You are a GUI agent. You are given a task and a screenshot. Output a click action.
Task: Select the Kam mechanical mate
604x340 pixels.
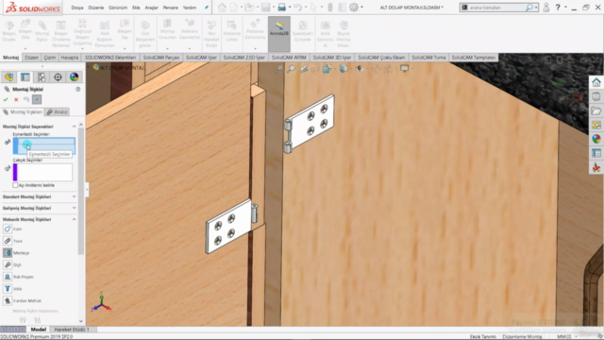(x=8, y=229)
